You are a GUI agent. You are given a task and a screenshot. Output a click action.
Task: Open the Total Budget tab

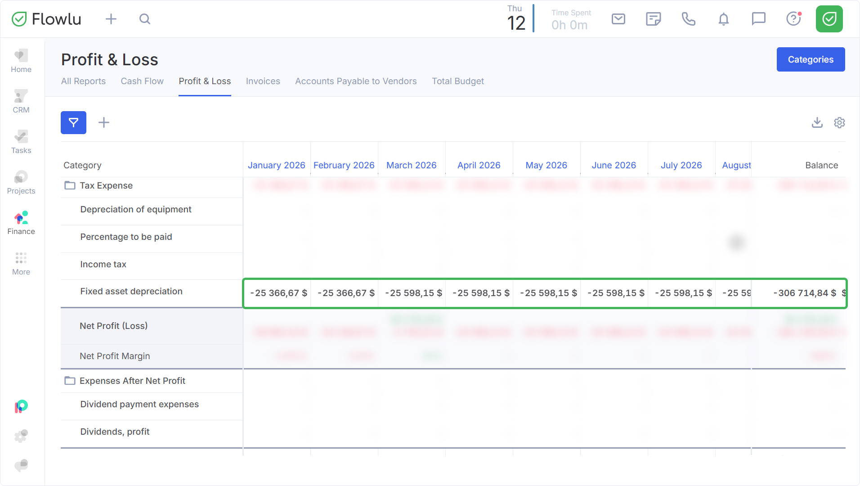[x=458, y=81]
